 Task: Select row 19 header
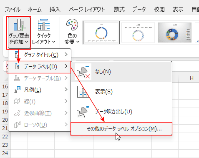(5, 112)
